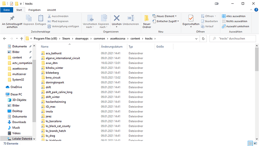Open the Verschieben nach menu
Image resolution: width=259 pixels, height=146 pixels.
90,21
